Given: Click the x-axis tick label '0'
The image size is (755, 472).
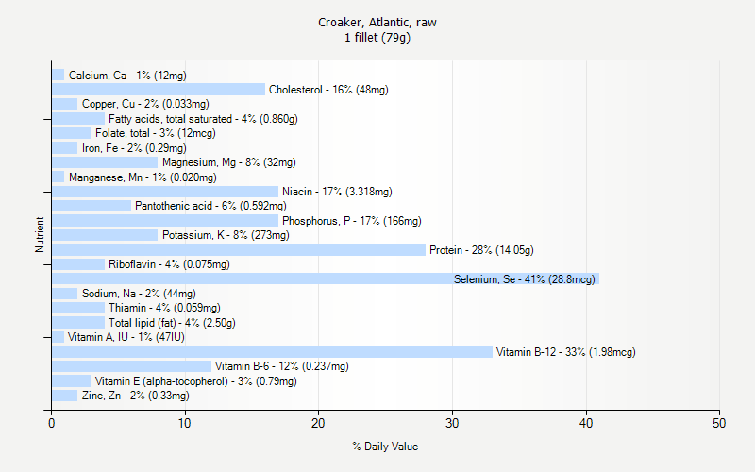Looking at the screenshot, I should [52, 423].
